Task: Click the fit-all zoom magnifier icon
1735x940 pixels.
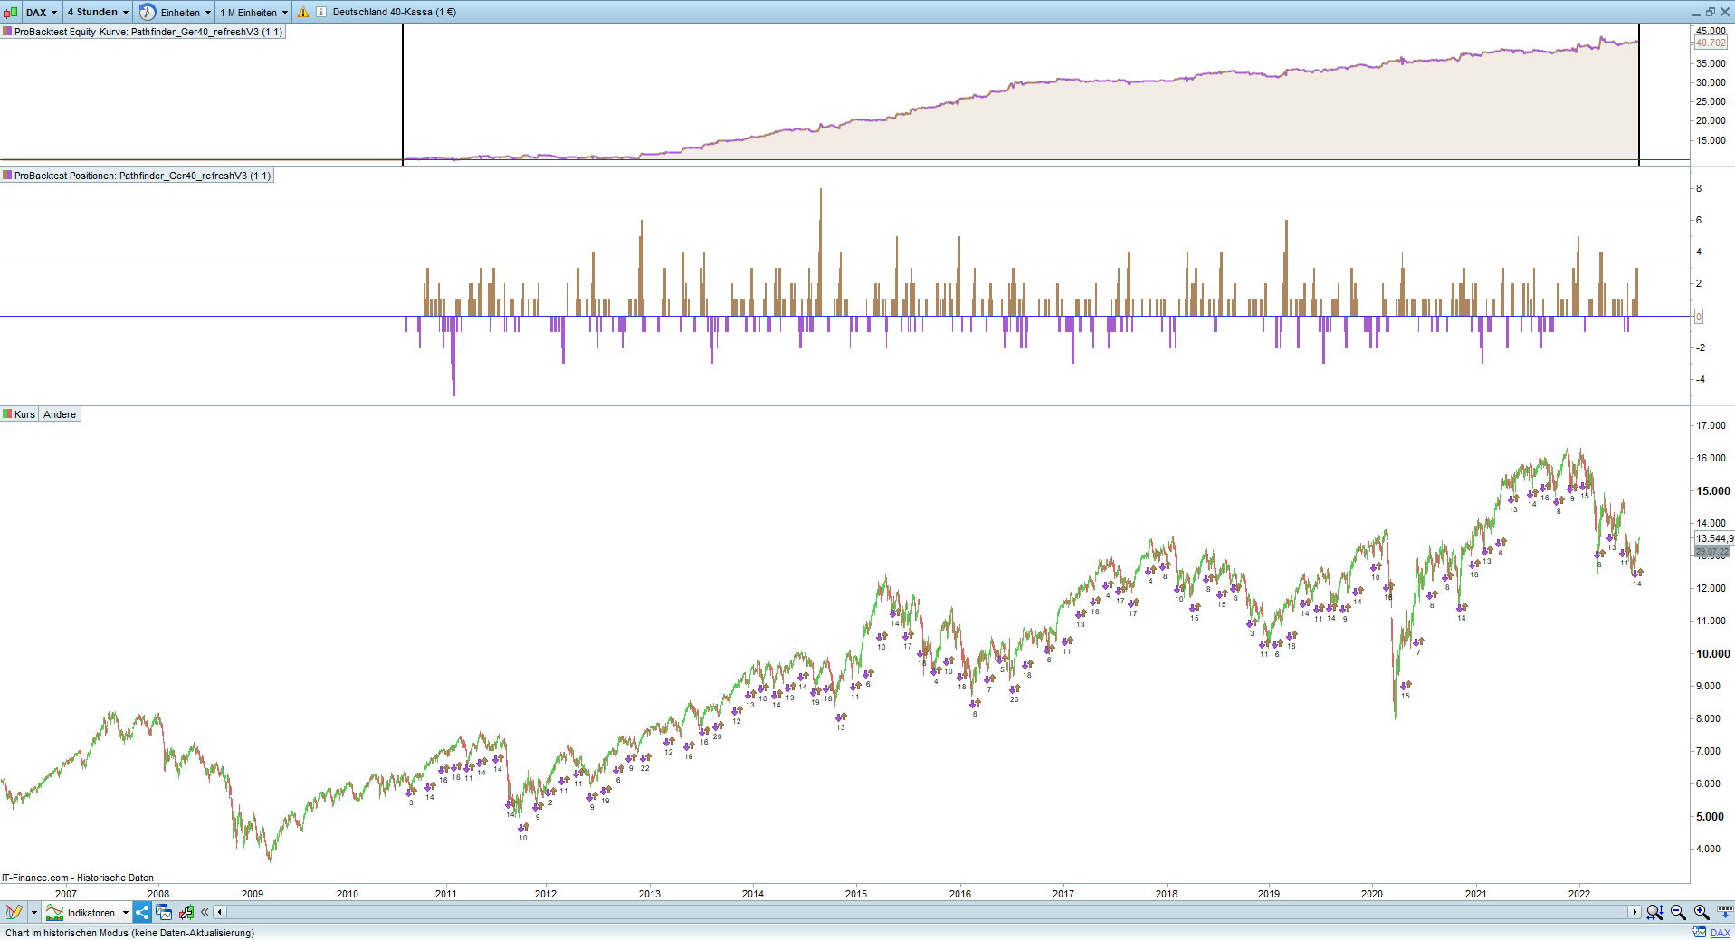Action: point(1654,912)
